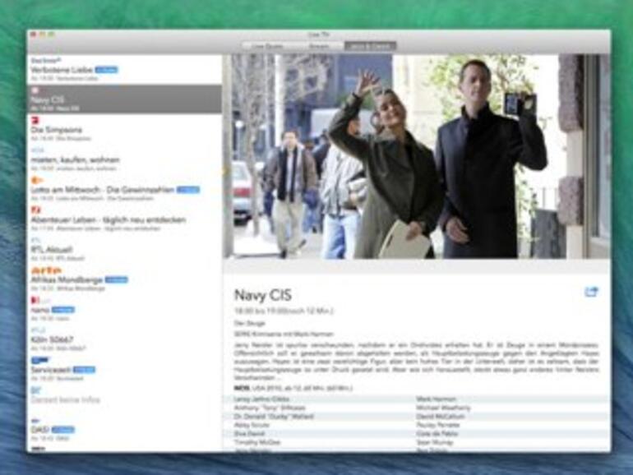
Task: Click the channel logo above DAS!
Action: pos(35,421)
